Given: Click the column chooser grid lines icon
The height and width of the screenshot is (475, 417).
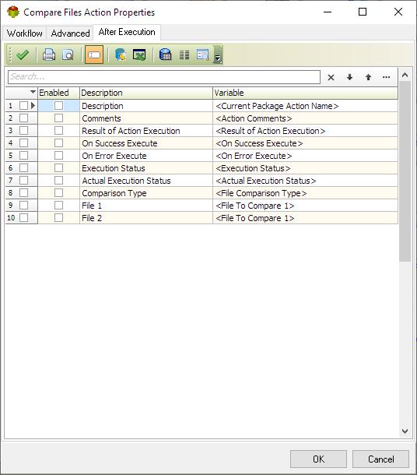Looking at the screenshot, I should pos(184,55).
